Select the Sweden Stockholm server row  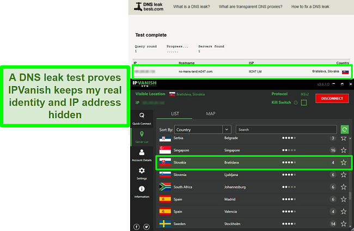pyautogui.click(x=254, y=223)
